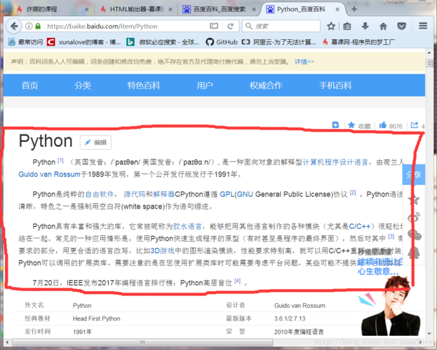Open GitHub bookmark
Screen dimensions: 437x350
click(x=222, y=42)
